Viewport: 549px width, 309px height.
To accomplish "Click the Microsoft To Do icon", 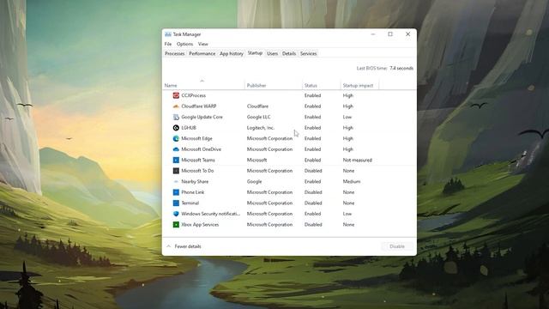I will tap(176, 171).
